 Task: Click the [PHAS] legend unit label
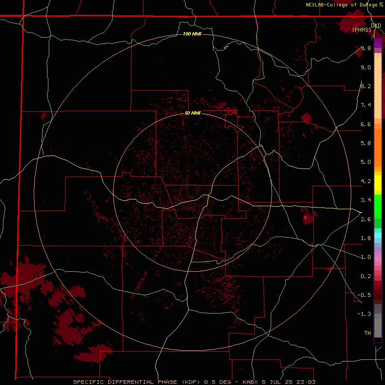point(361,30)
